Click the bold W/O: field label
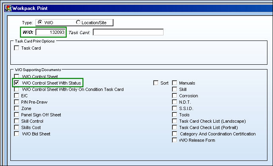 click(28, 32)
